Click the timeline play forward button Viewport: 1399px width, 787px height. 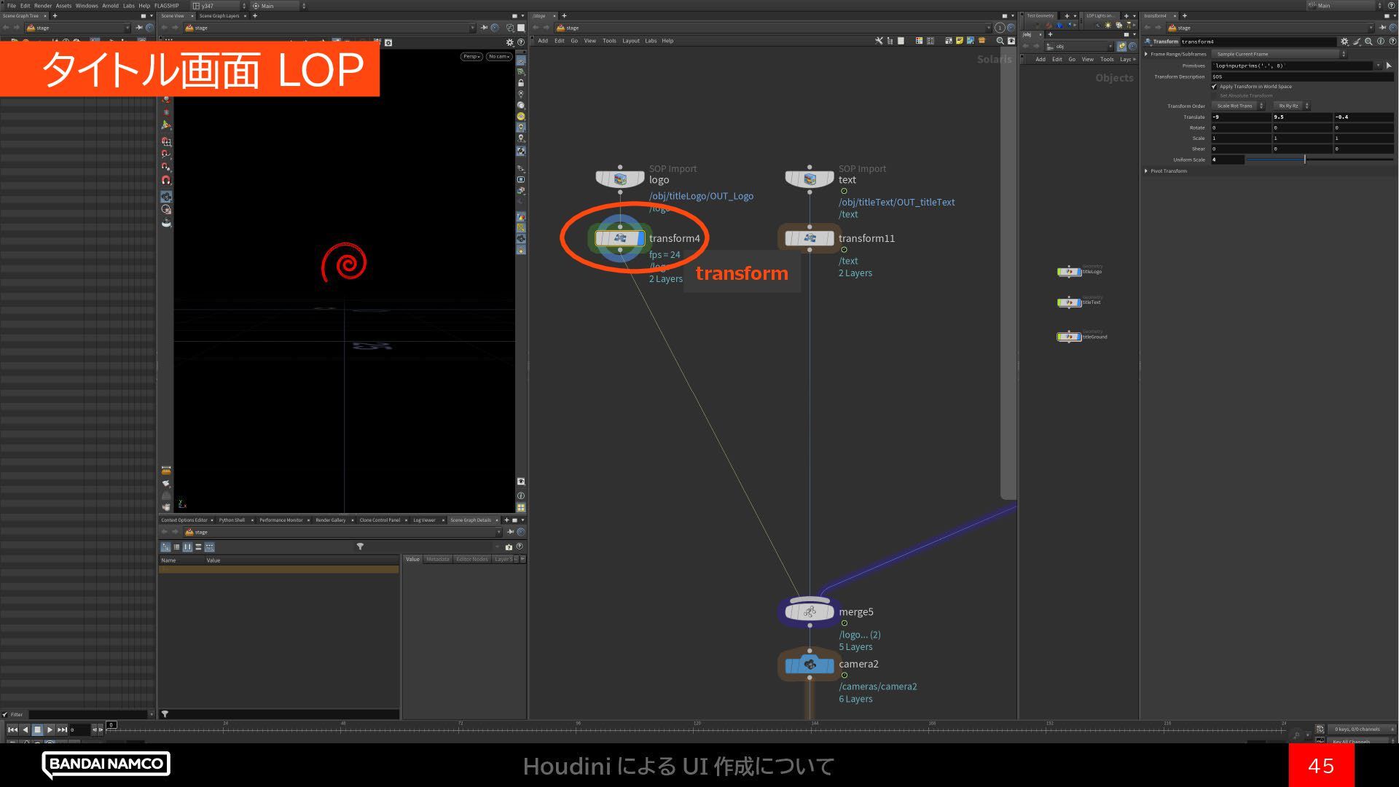coord(50,729)
